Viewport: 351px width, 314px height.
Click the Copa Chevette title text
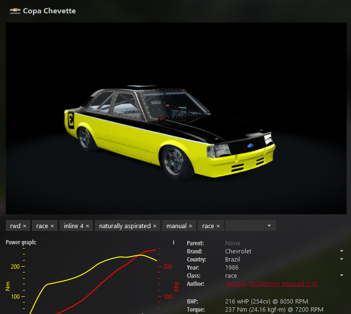click(x=49, y=11)
